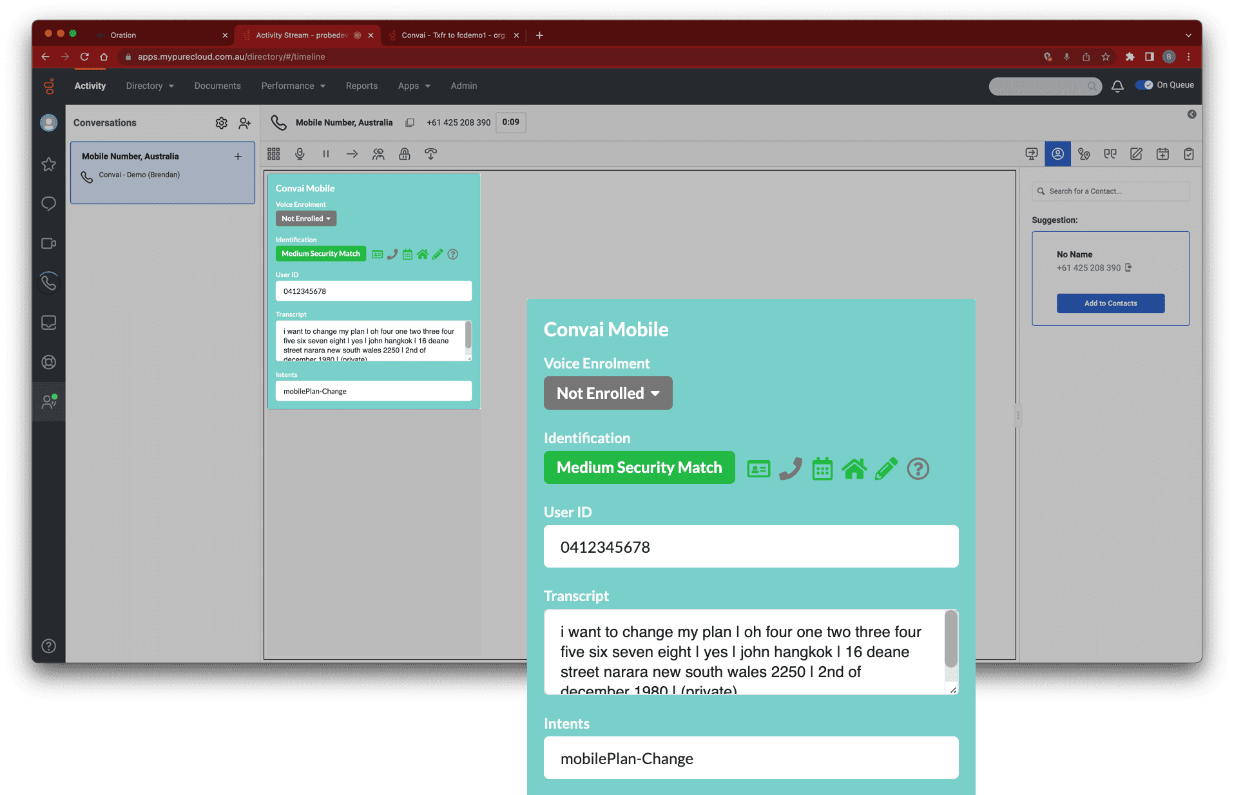Switch to the Oration browser tab
1234x795 pixels.
pyautogui.click(x=161, y=35)
